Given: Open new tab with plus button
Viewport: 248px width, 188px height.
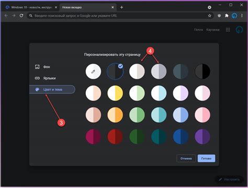Looking at the screenshot, I should (122, 7).
